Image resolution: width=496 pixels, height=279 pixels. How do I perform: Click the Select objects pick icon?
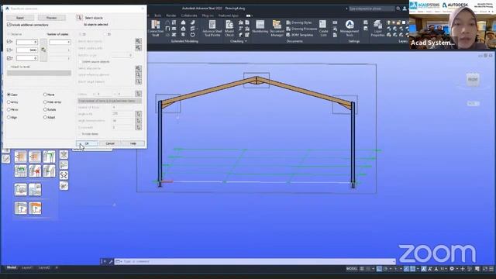pyautogui.click(x=79, y=18)
